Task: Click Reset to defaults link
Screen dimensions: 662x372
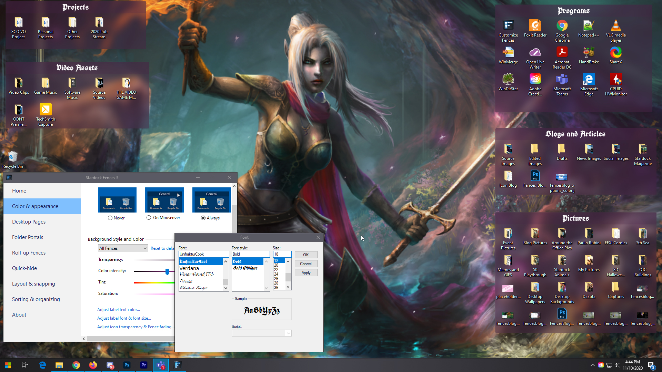Action: click(x=162, y=248)
